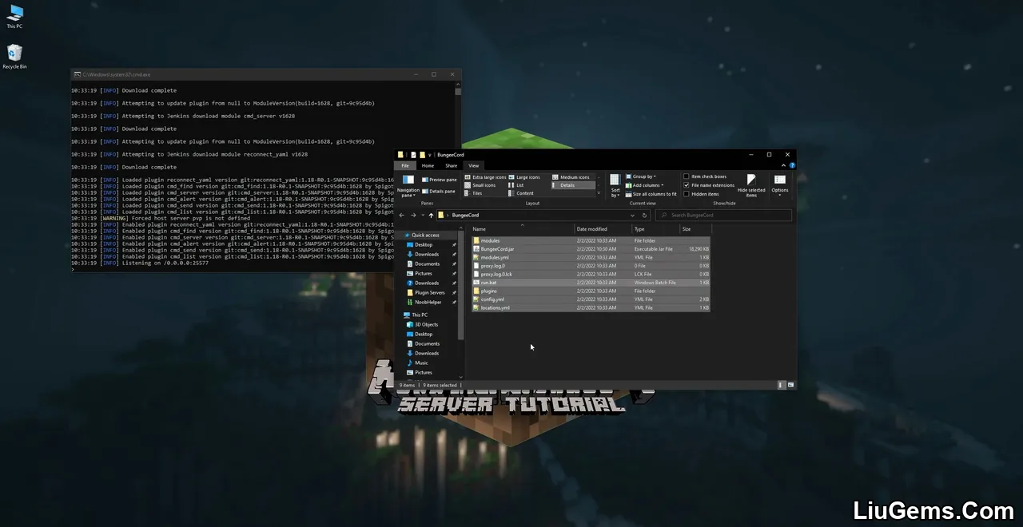This screenshot has width=1023, height=527.
Task: Select the modules folder
Action: (x=591, y=240)
